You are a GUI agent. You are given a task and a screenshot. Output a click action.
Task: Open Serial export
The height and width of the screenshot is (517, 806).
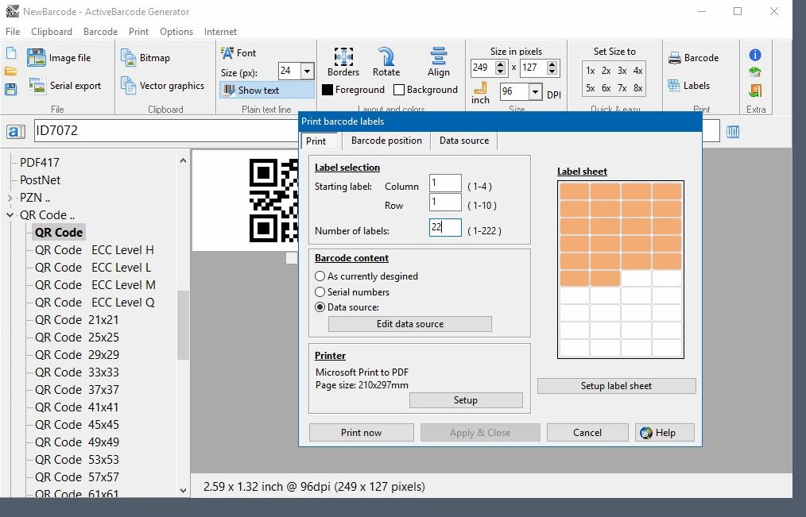pos(64,86)
